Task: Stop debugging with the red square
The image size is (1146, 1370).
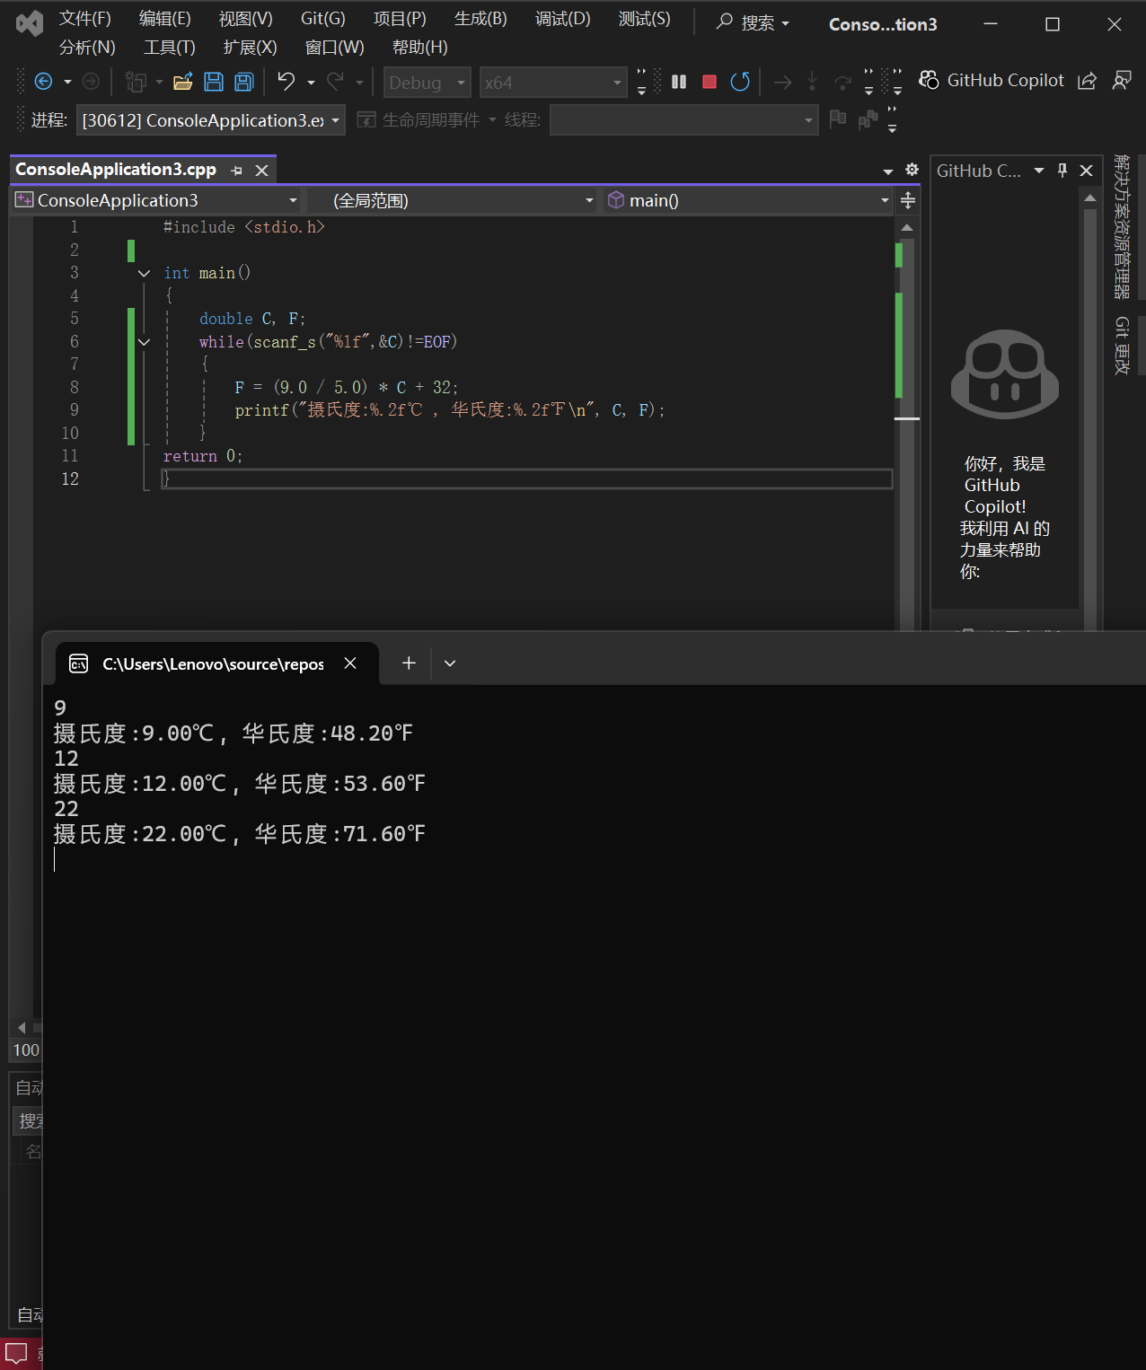Action: pos(709,82)
